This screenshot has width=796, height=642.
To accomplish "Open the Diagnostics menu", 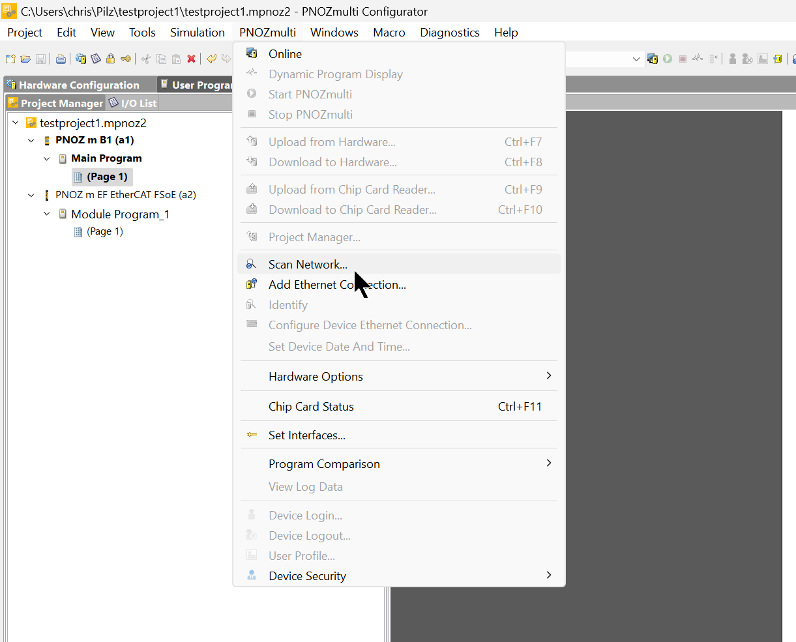I will [450, 33].
